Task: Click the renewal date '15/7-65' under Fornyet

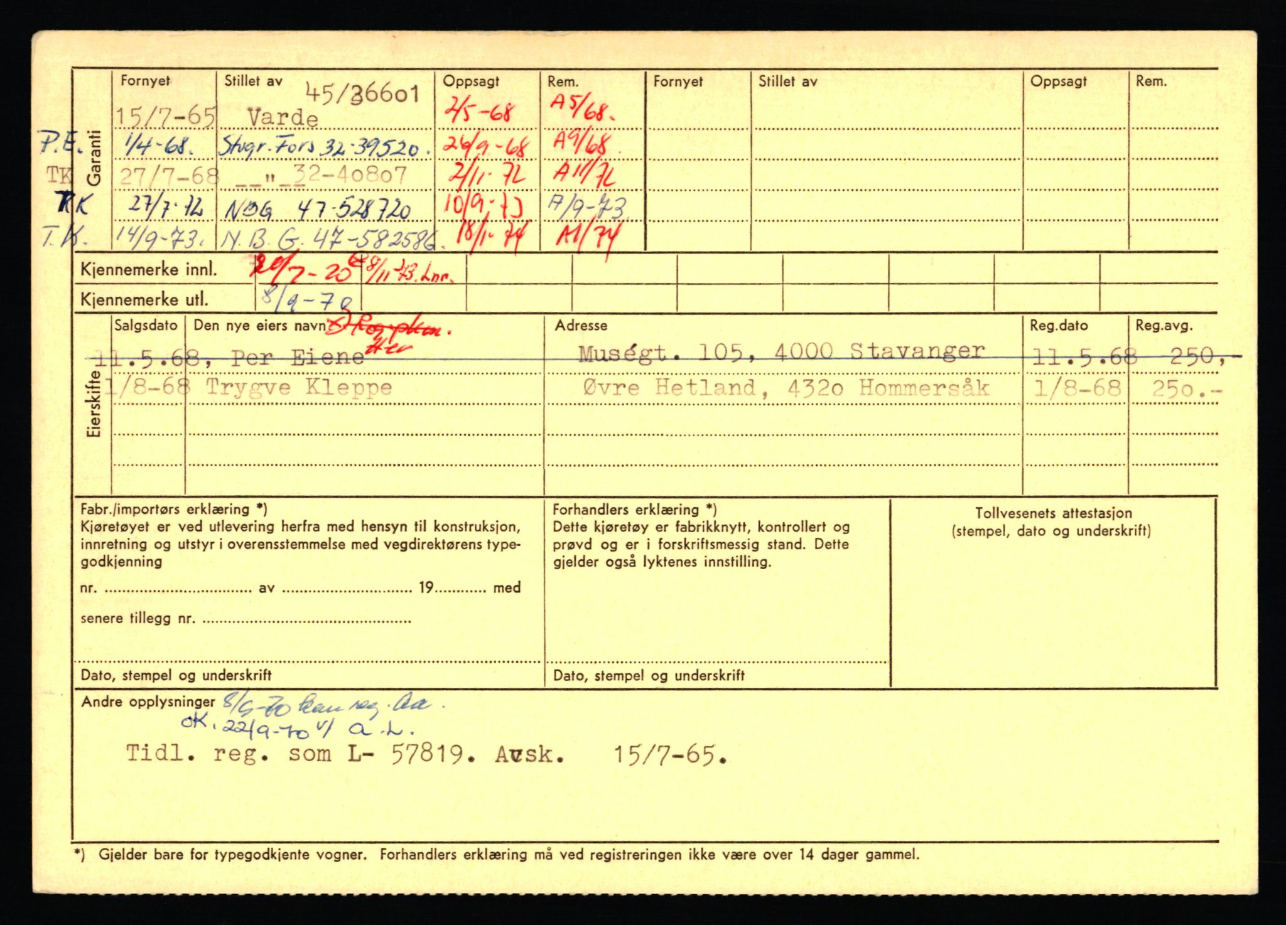Action: point(166,117)
